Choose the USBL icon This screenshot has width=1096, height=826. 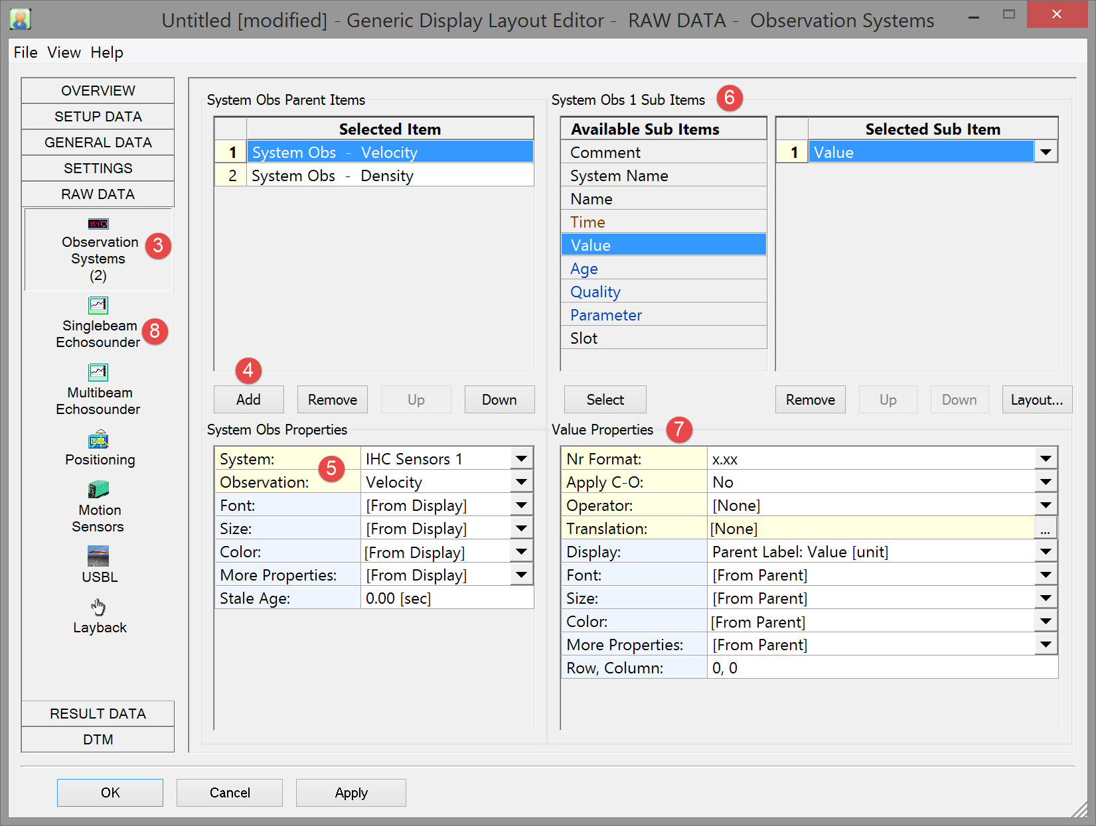click(x=98, y=556)
